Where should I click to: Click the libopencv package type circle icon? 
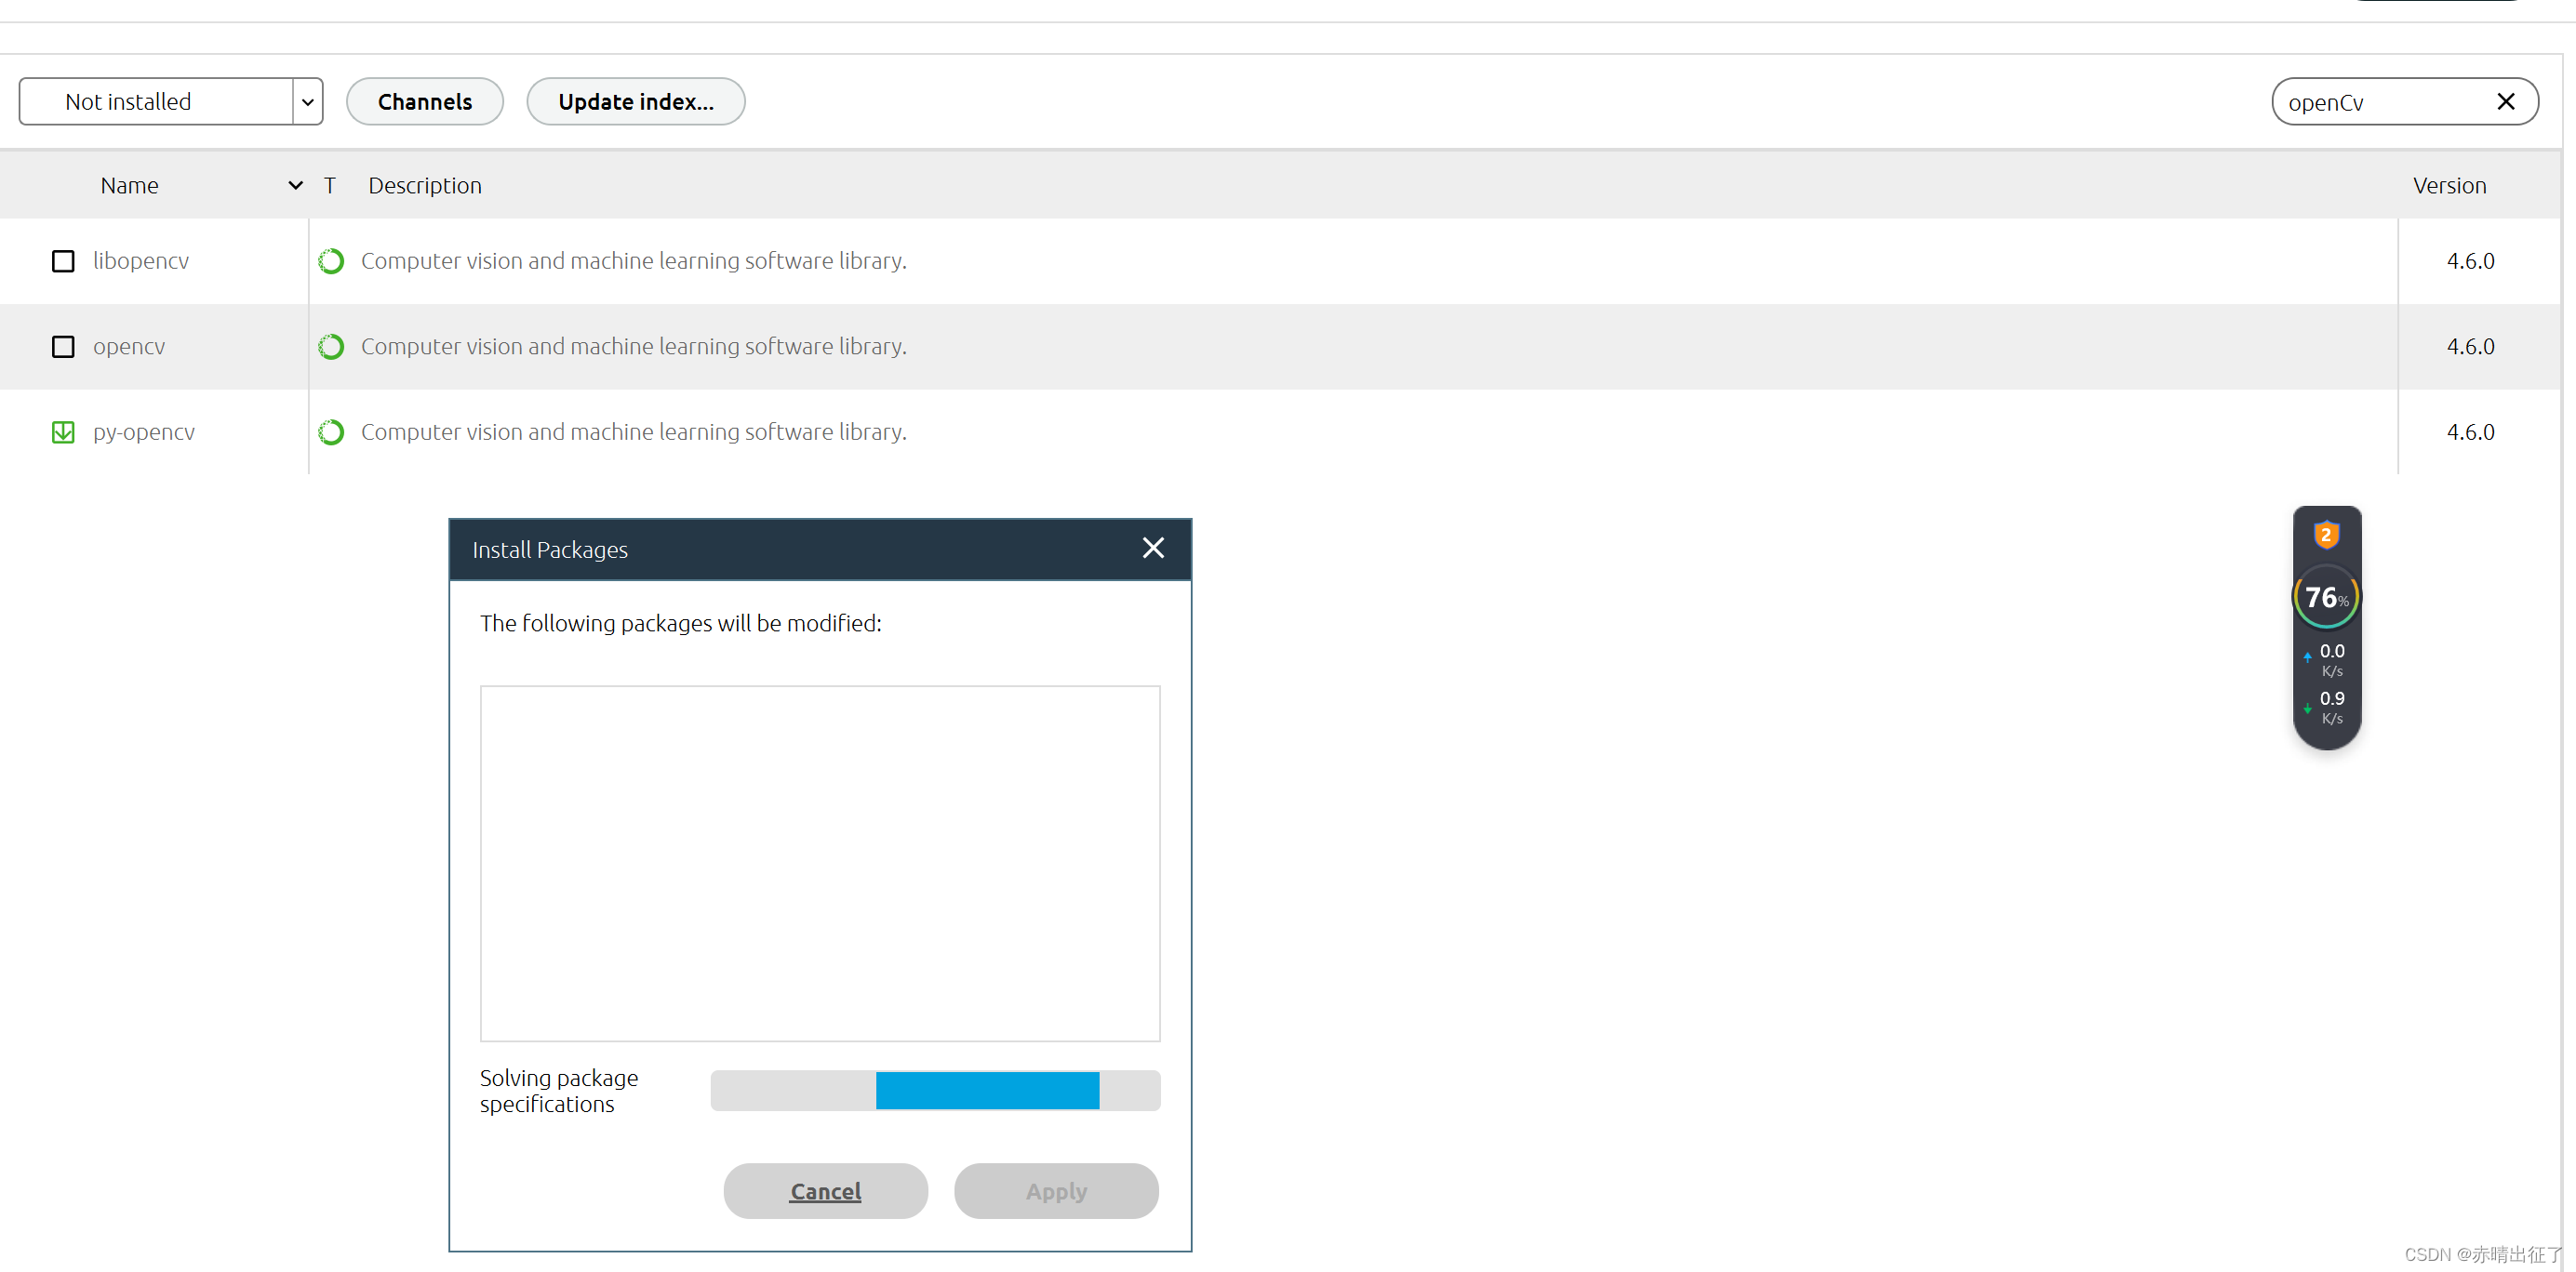click(x=331, y=260)
